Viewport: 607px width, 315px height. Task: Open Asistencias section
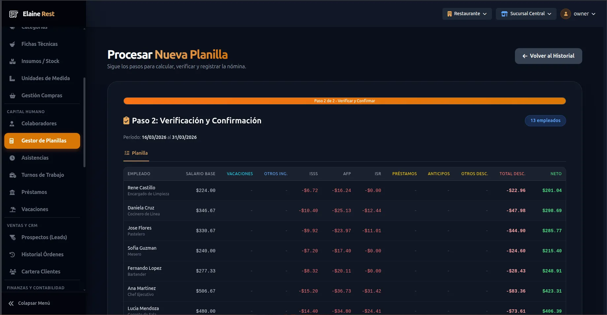click(42, 158)
